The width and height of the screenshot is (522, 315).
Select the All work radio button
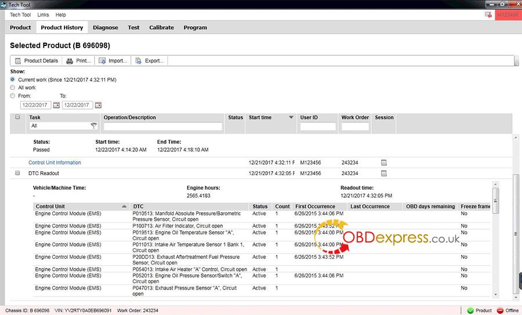click(13, 88)
